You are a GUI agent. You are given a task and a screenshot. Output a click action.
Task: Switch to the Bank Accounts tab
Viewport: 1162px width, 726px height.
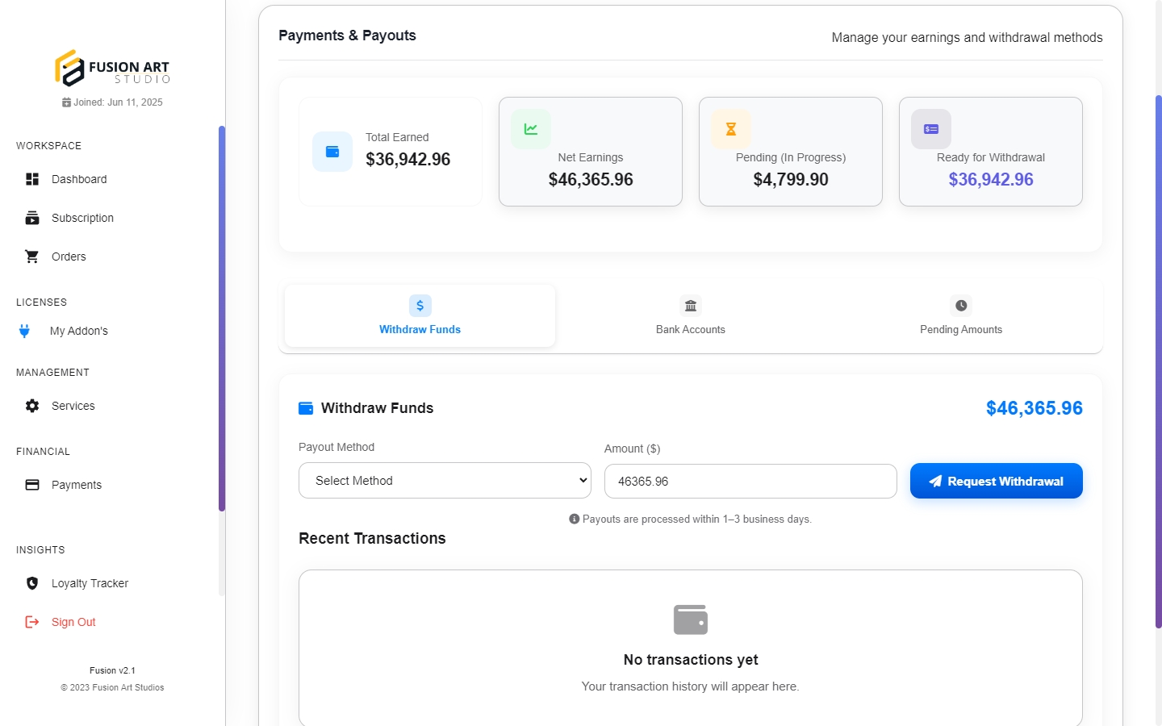(x=691, y=316)
